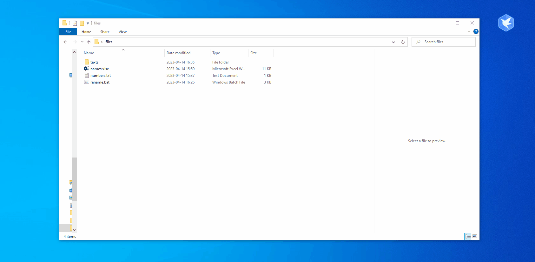Switch to Details view layout
The image size is (535, 262).
coord(468,236)
